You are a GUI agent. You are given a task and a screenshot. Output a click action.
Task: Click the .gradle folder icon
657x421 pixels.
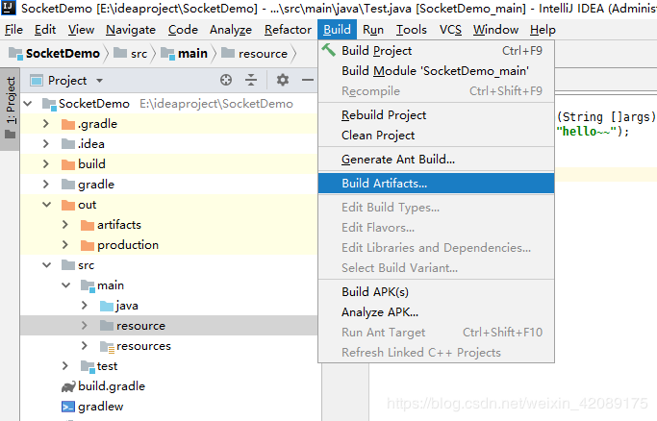68,124
